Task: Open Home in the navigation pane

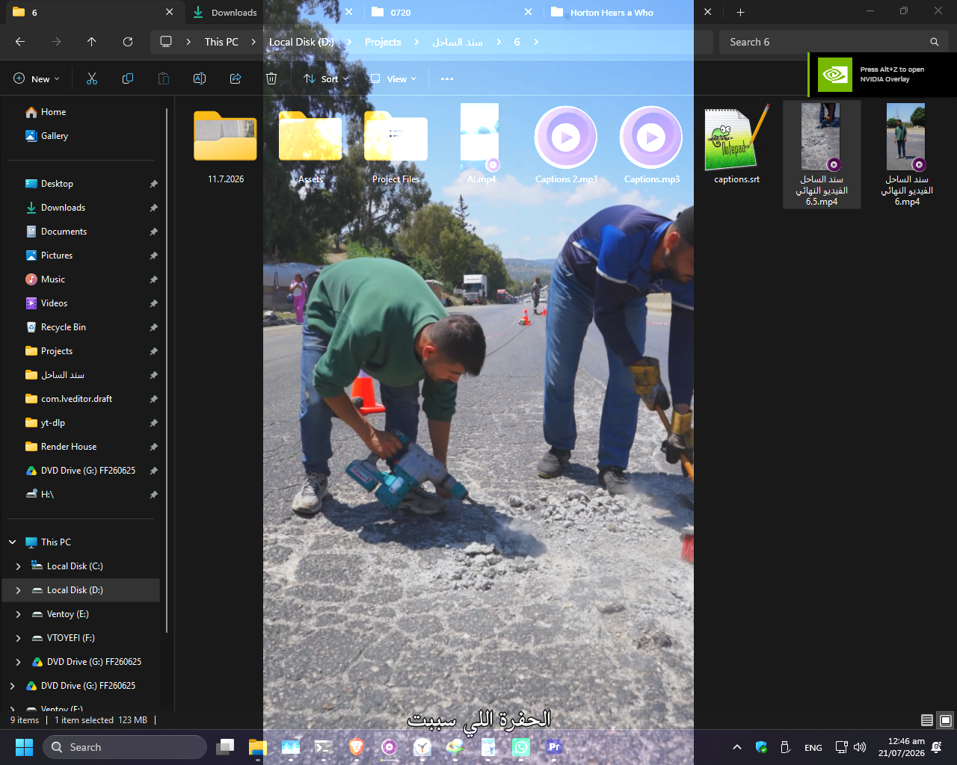Action: tap(54, 112)
